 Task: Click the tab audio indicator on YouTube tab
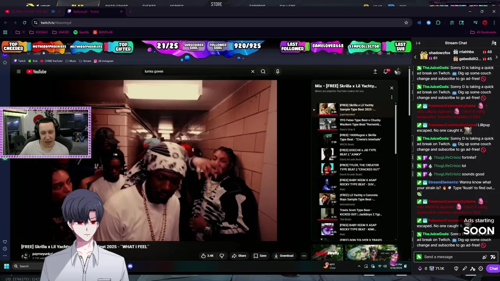tap(53, 11)
